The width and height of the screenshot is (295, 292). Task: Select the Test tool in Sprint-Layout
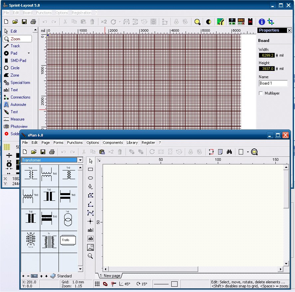pos(11,112)
